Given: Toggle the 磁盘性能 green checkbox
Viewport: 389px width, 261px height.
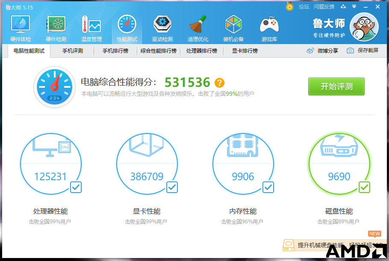Looking at the screenshot, I should pos(365,187).
